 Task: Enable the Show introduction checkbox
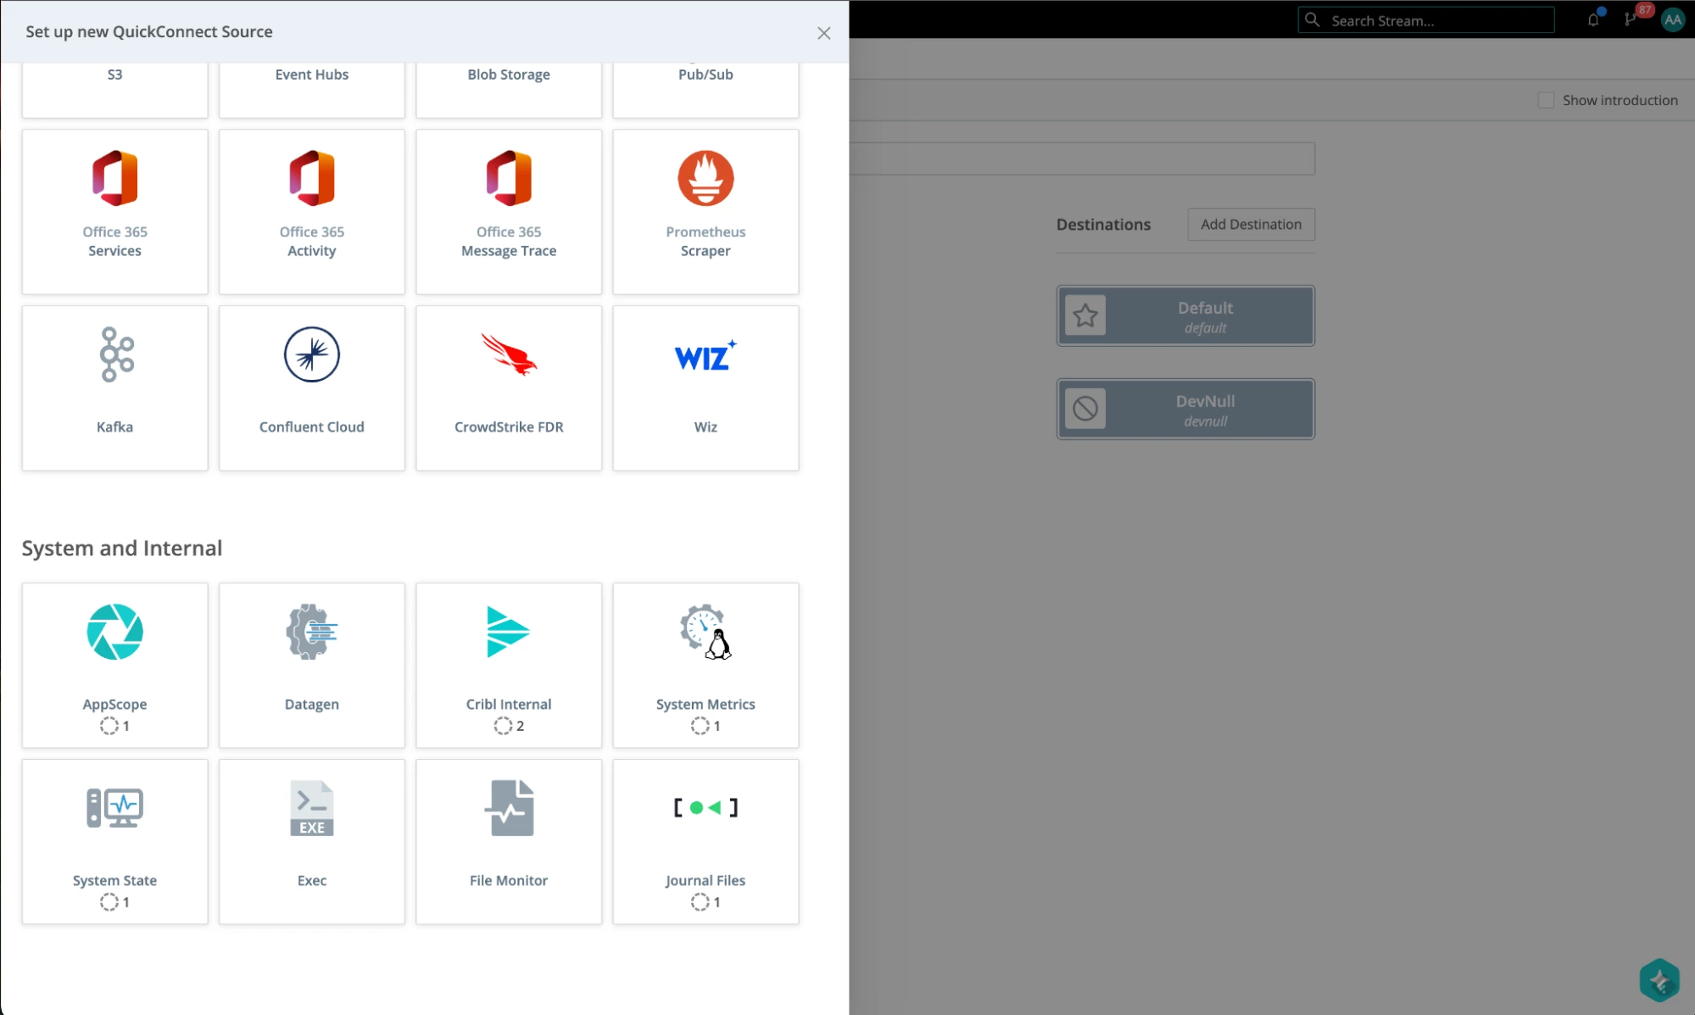(1546, 100)
